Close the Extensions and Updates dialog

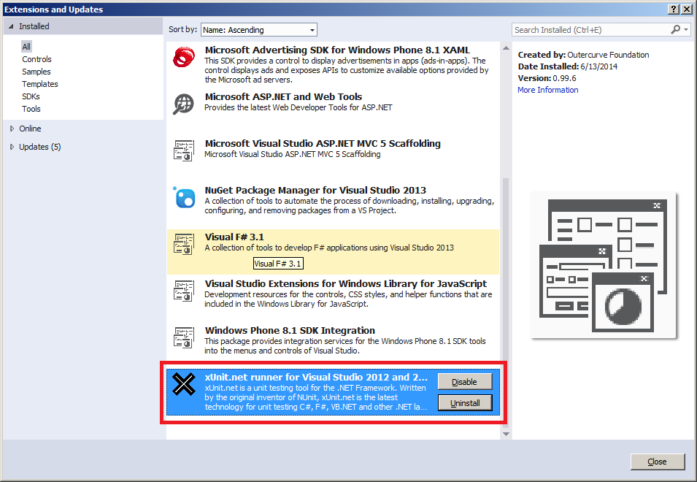[657, 462]
